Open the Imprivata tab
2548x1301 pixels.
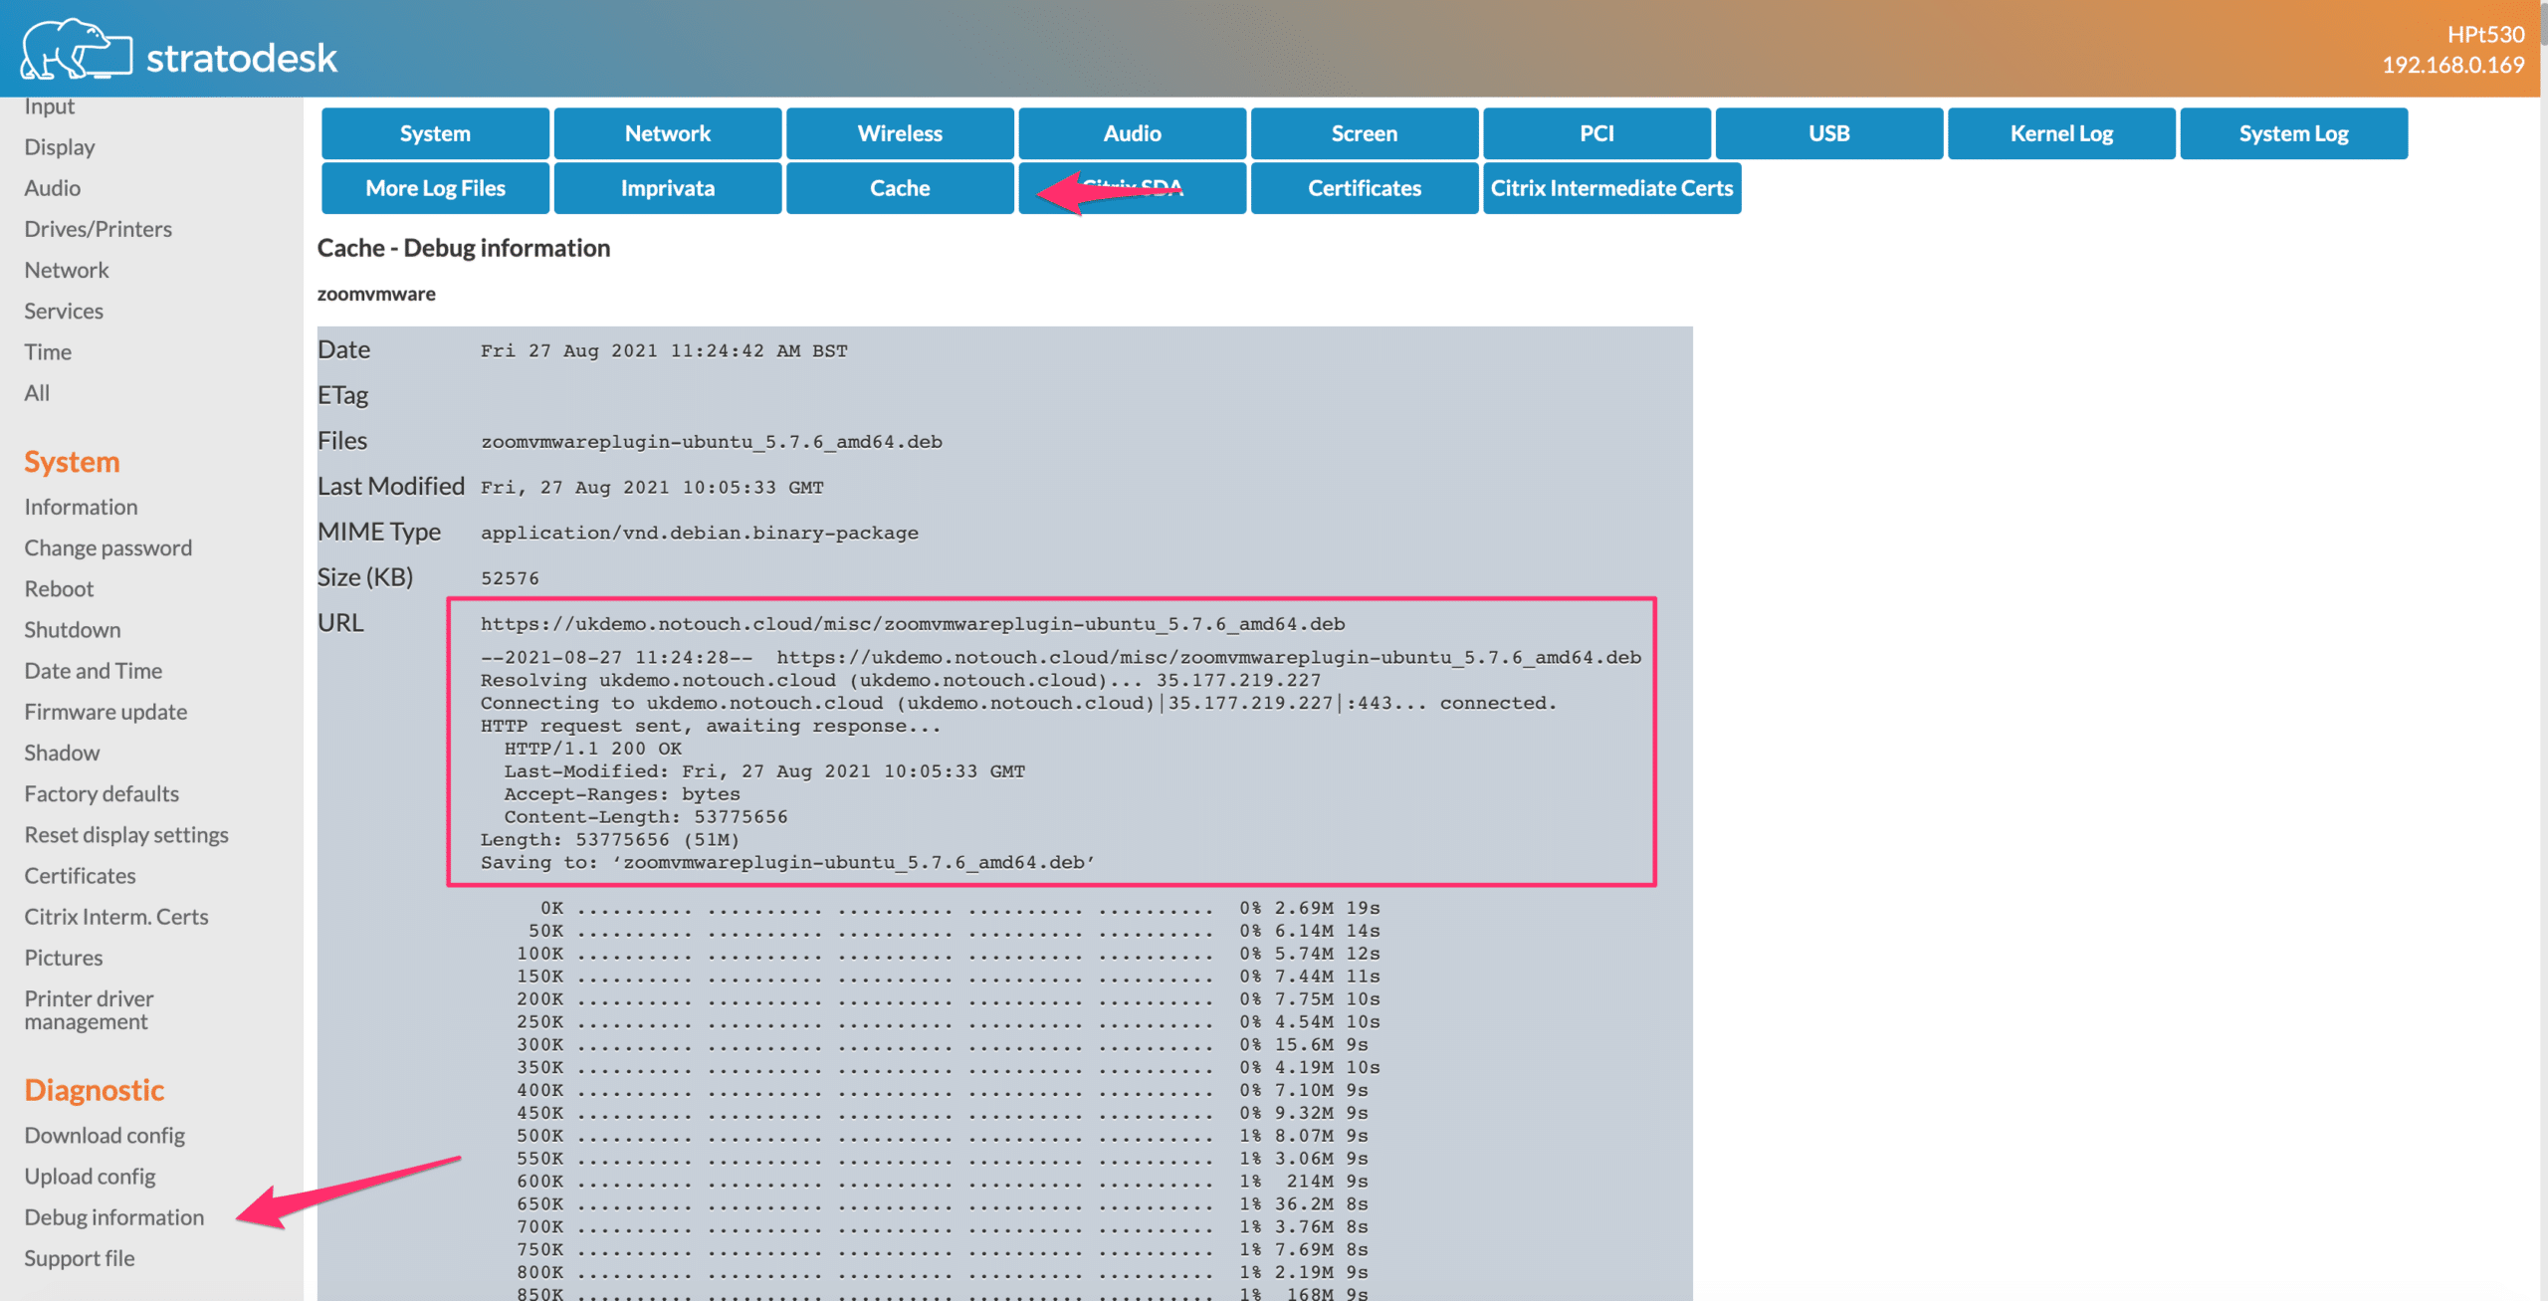[x=668, y=188]
